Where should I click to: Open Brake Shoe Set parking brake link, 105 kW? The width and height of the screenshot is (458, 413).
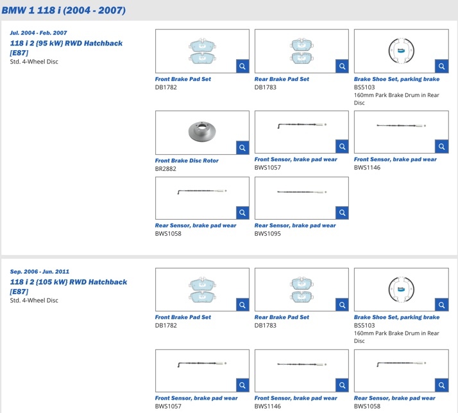[396, 317]
